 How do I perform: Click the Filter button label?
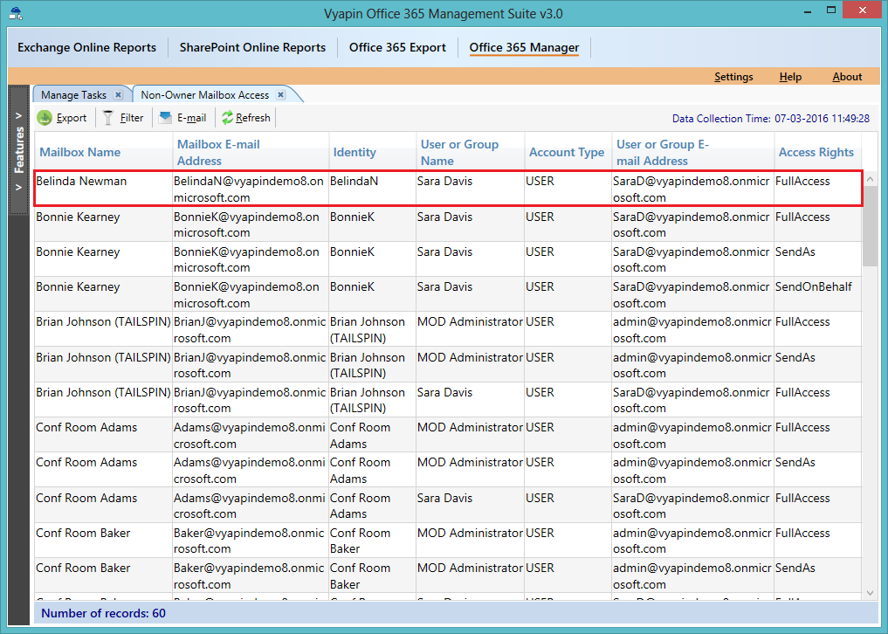click(x=131, y=118)
